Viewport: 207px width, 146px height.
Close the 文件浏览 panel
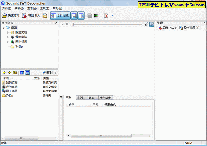click(x=56, y=23)
